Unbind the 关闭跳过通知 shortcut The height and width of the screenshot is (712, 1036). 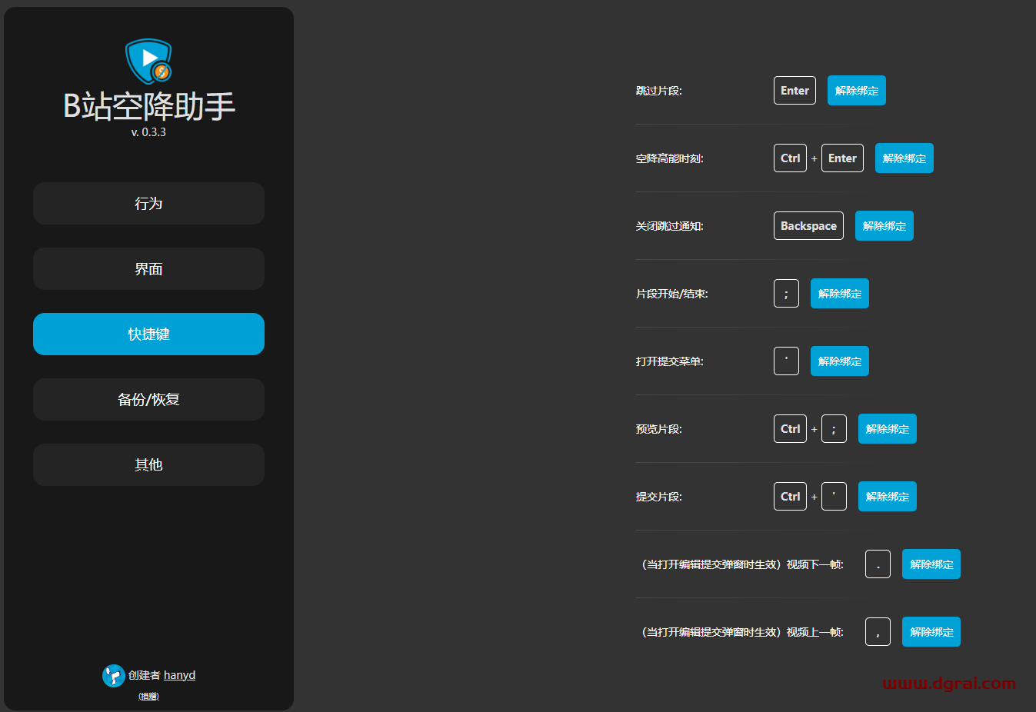[x=884, y=226]
